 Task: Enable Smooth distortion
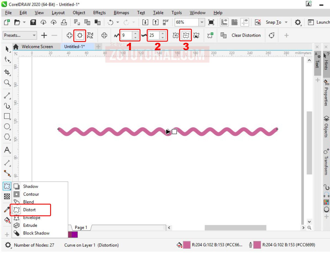tap(186, 35)
